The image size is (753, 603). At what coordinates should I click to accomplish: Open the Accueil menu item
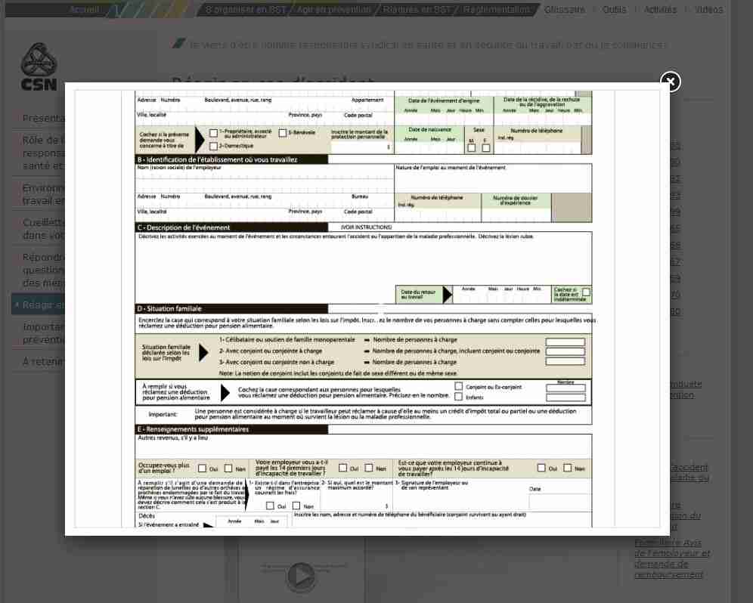click(x=84, y=10)
